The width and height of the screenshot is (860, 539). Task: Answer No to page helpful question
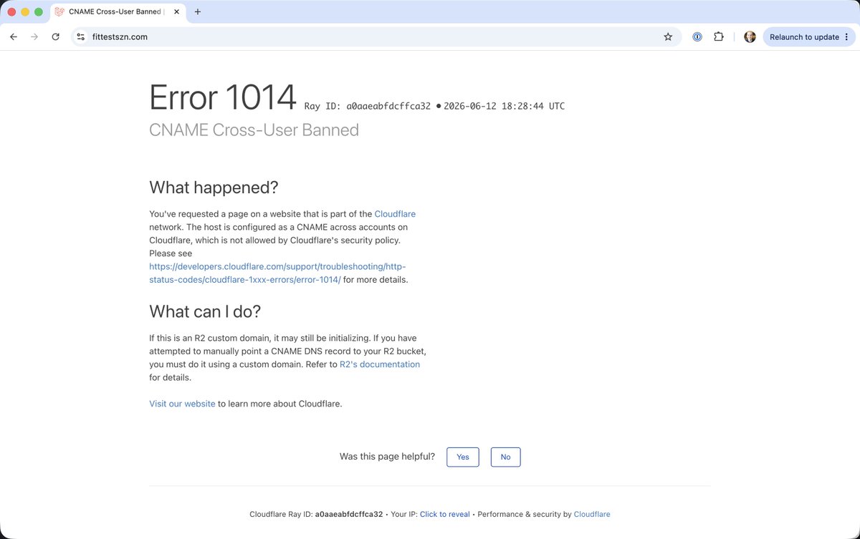click(x=506, y=457)
